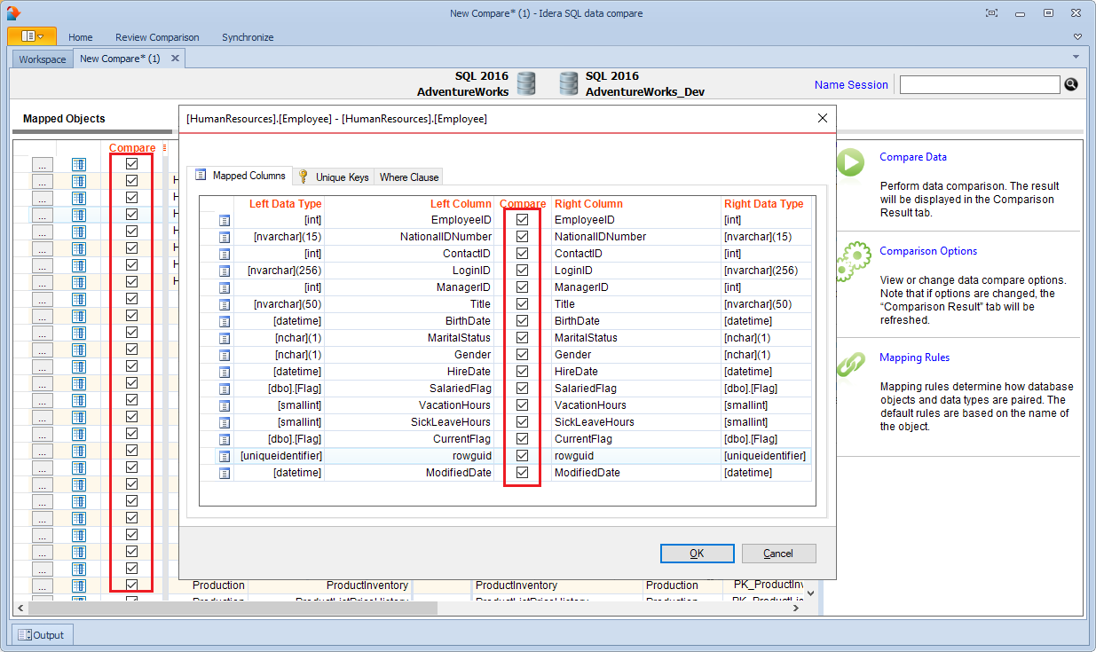
Task: Close the Employee mapping dialog
Action: click(x=822, y=118)
